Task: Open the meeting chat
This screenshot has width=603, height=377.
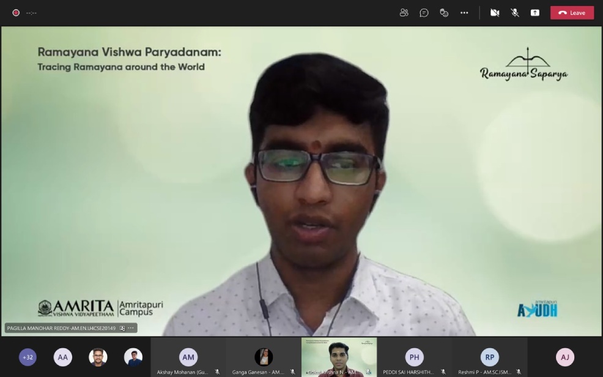Action: (x=424, y=13)
